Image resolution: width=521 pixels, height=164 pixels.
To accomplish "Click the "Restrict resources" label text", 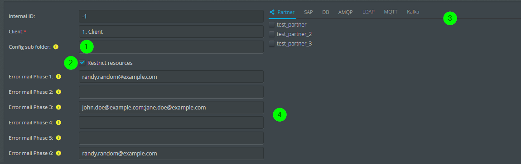I will pos(110,63).
